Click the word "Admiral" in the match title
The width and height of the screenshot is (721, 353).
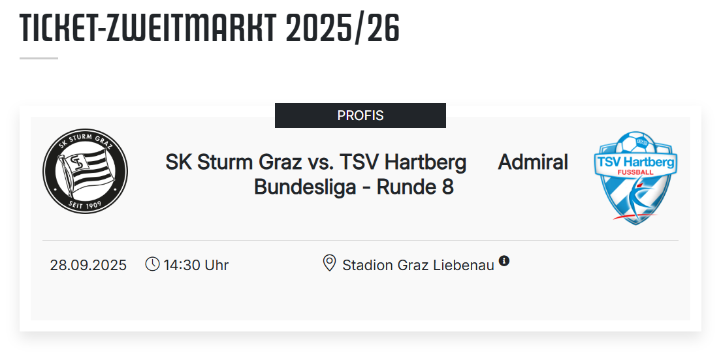point(533,162)
